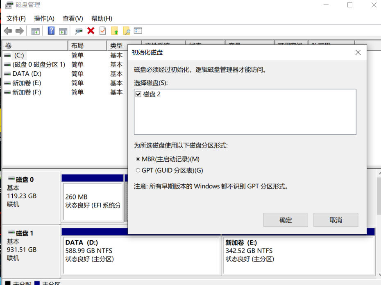This screenshot has height=285, width=381.
Task: Open the 查看(V) menu
Action: point(73,18)
